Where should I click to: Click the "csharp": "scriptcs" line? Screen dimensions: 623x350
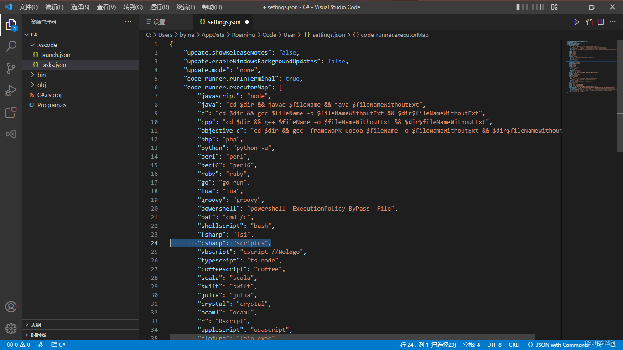(234, 243)
